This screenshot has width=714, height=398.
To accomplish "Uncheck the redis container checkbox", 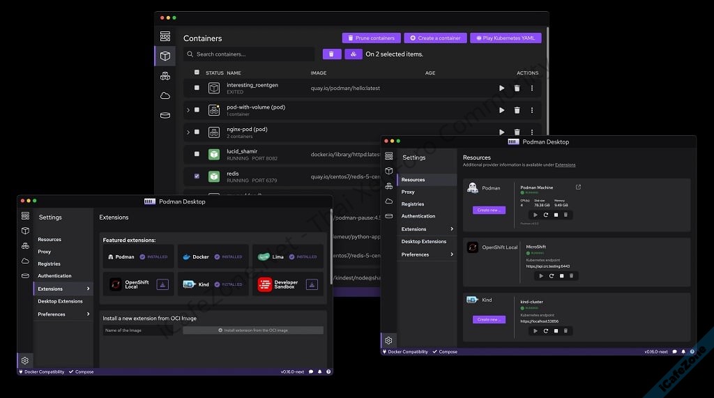I will [x=197, y=176].
